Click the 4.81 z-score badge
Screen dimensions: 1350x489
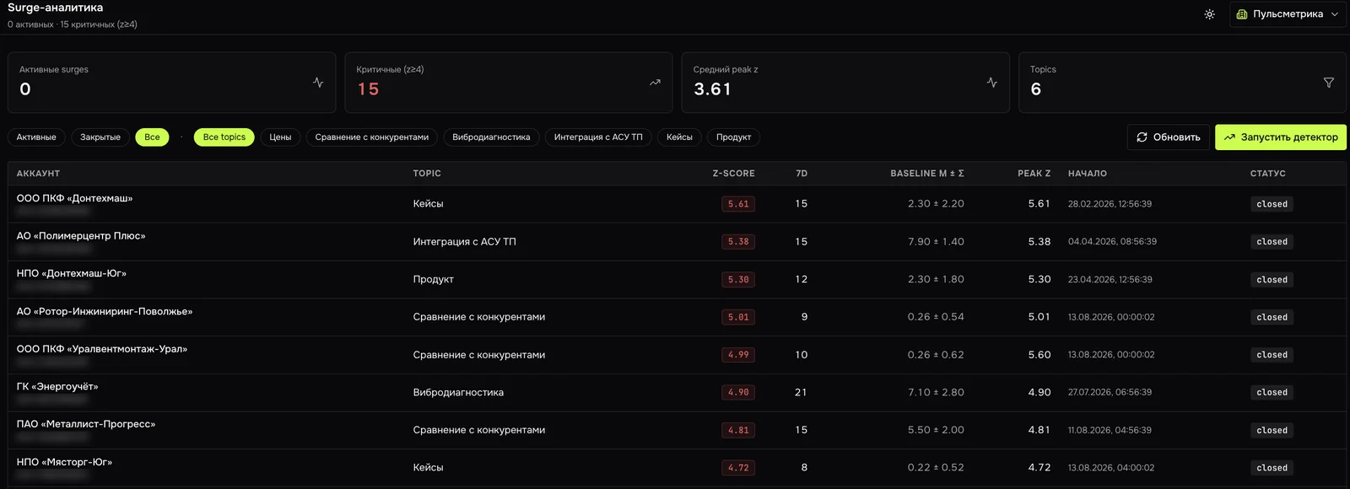[738, 430]
